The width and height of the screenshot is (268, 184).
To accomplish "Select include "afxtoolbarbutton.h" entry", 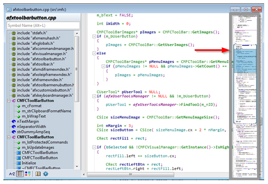I will [x=41, y=59].
